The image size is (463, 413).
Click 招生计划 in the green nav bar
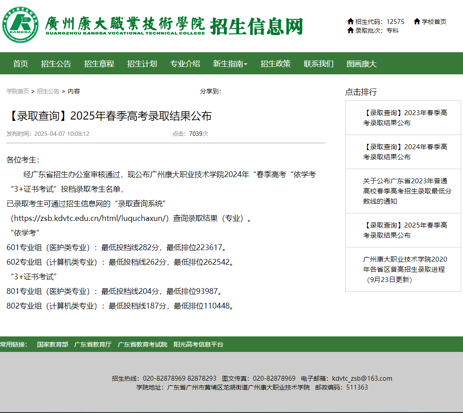point(142,64)
